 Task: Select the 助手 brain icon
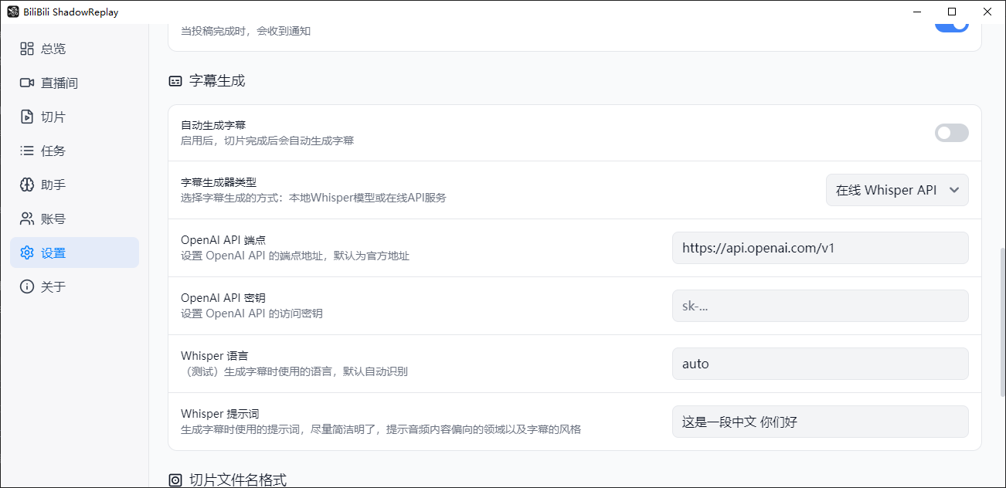tap(27, 185)
